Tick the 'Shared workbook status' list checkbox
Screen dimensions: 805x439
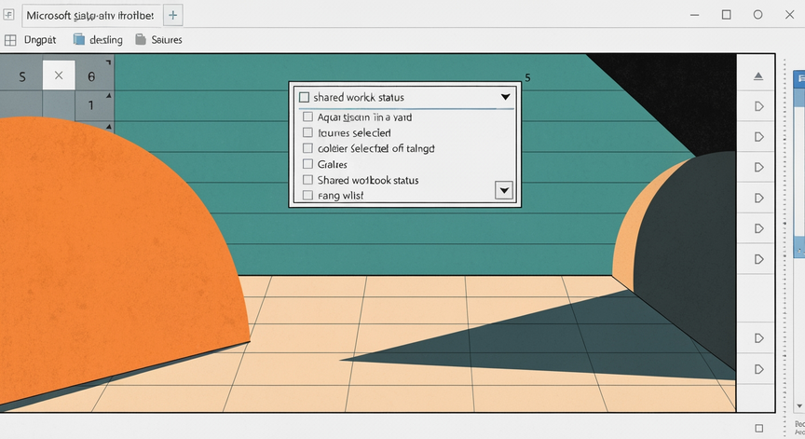pos(307,180)
